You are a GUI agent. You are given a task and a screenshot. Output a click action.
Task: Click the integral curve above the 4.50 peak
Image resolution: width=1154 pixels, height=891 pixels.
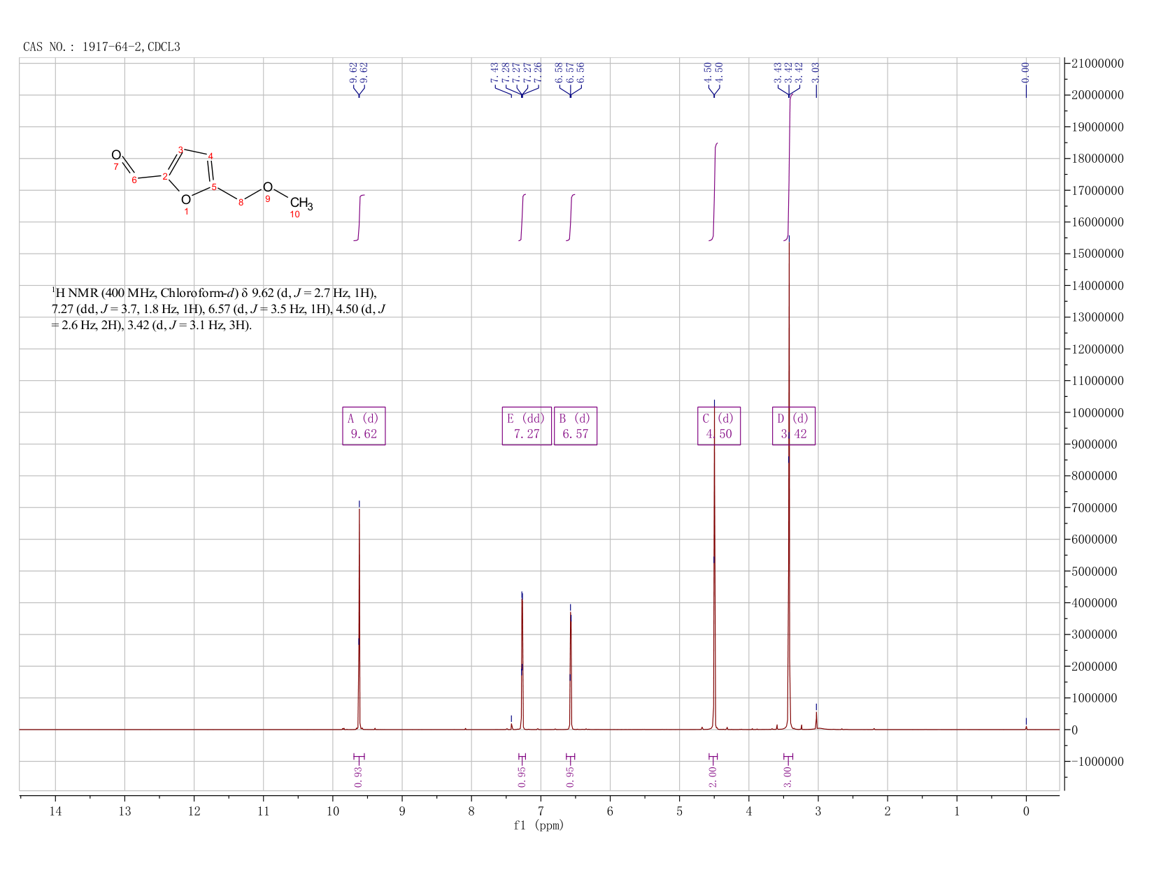point(714,191)
